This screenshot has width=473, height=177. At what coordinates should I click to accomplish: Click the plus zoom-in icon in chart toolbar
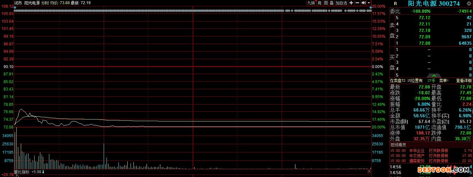351,3
